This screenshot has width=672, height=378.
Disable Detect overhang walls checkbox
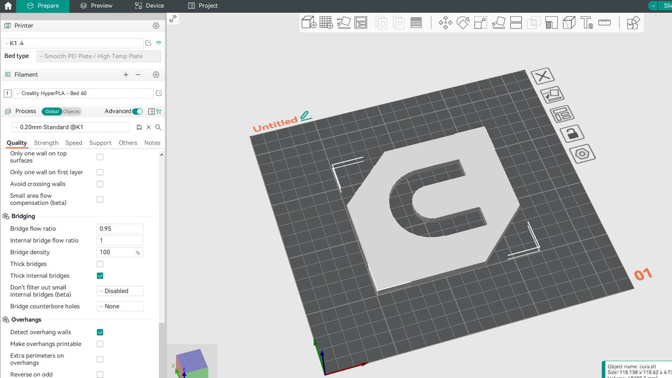click(x=100, y=332)
